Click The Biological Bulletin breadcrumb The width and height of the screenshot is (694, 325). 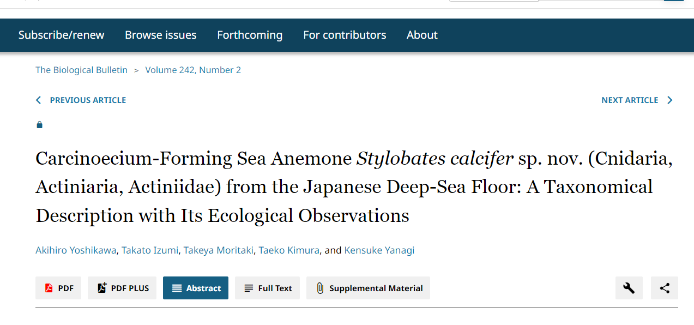(81, 70)
